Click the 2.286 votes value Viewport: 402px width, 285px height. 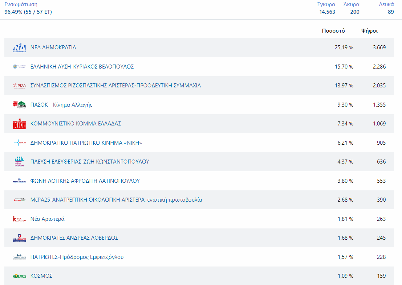[x=379, y=67]
